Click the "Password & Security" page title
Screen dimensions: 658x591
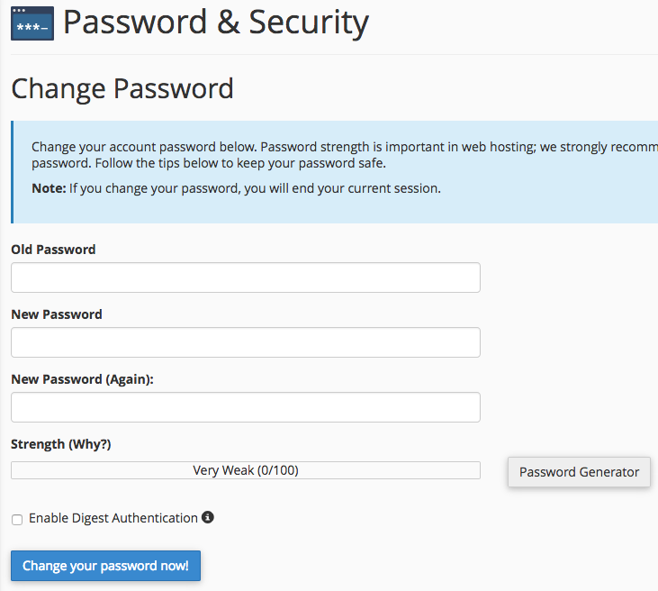(216, 23)
